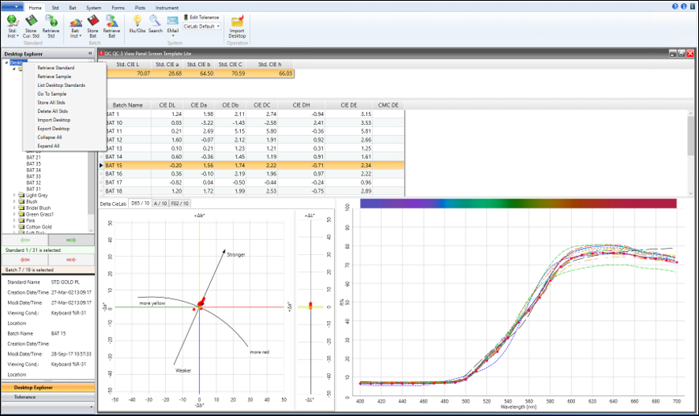Switch to the Bat ribbon tab

click(x=72, y=7)
